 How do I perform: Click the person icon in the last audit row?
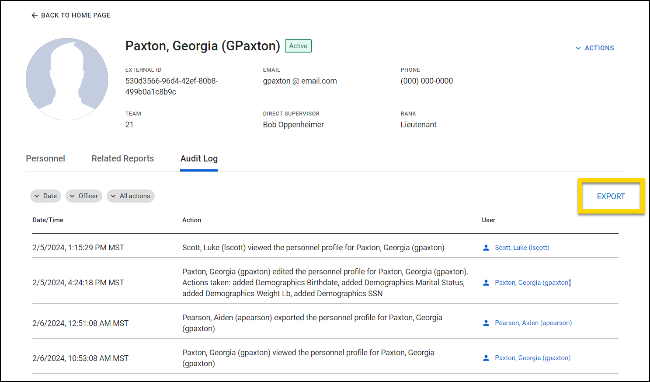coord(486,357)
